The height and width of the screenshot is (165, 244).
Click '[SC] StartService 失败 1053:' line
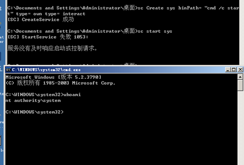48,37
